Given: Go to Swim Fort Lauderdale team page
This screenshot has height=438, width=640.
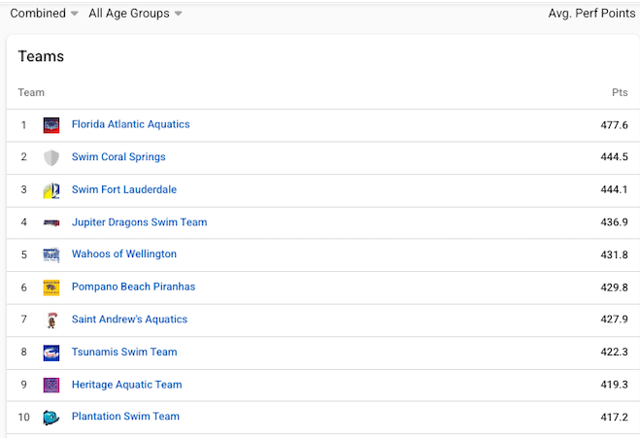Looking at the screenshot, I should point(124,189).
